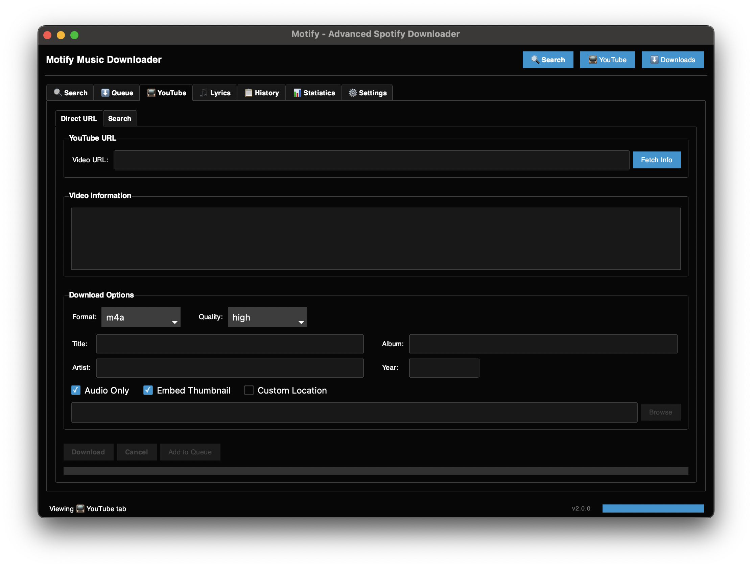Click the download progress bar above the status bar
752x568 pixels.
[376, 471]
